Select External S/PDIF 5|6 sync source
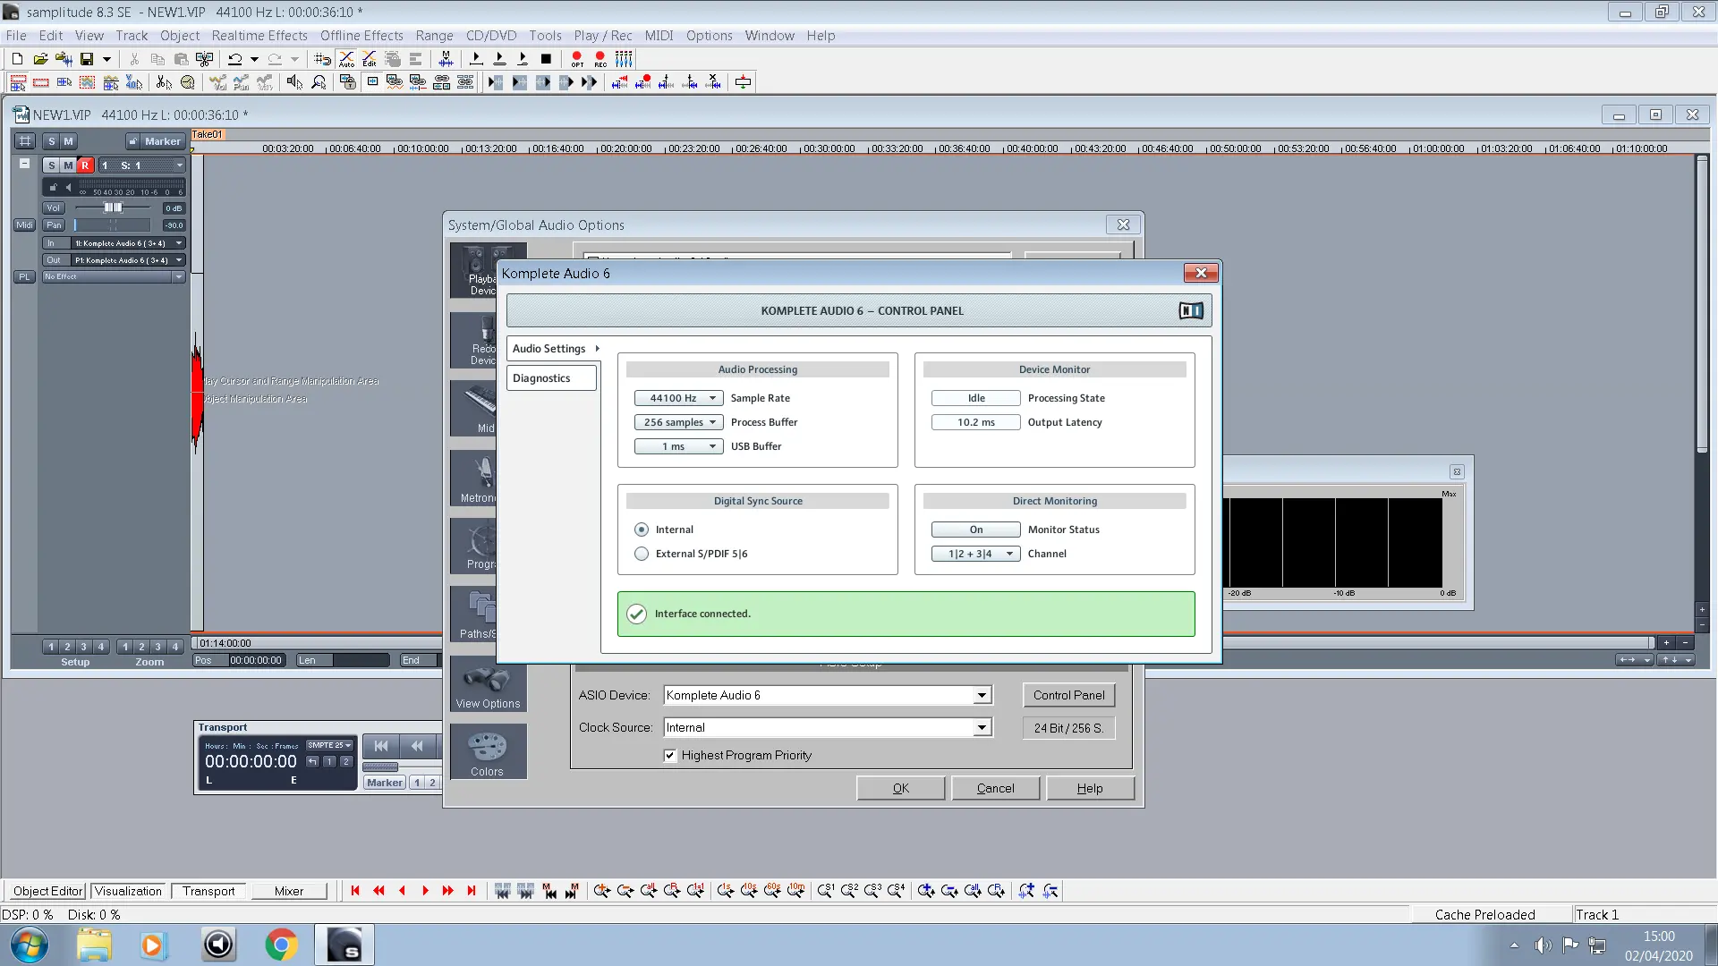The image size is (1718, 966). click(x=642, y=554)
